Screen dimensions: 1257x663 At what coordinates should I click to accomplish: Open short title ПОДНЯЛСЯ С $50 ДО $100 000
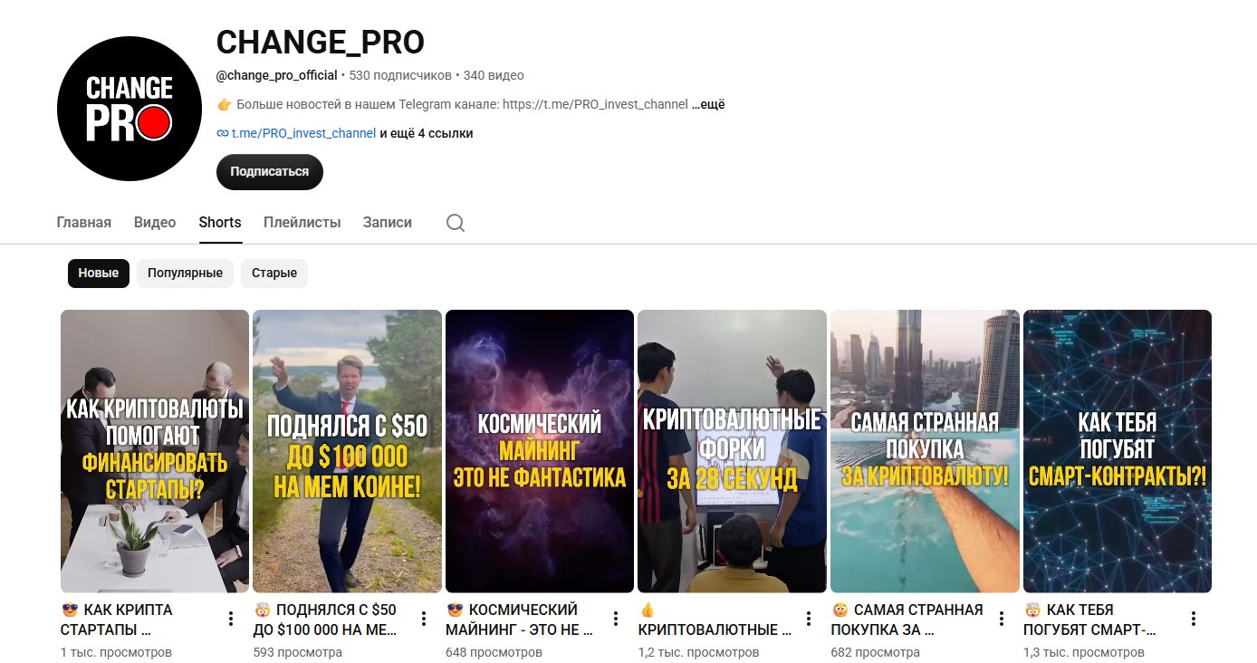(325, 620)
